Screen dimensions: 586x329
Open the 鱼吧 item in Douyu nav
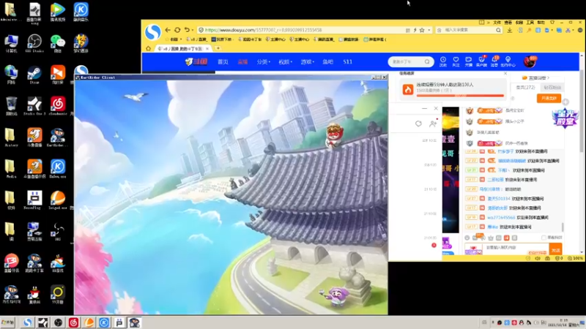[x=327, y=62]
